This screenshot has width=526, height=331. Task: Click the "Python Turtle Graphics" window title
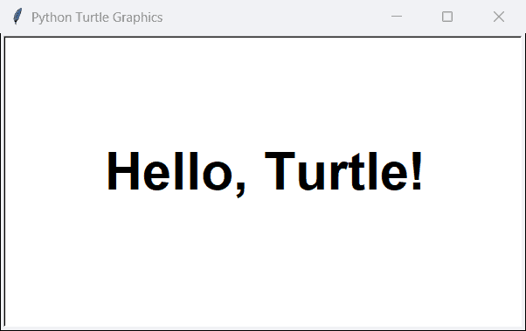[x=97, y=17]
